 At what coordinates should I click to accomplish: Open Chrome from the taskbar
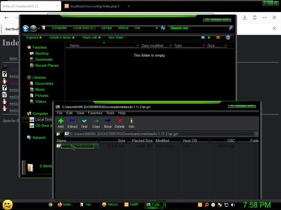pyautogui.click(x=50, y=205)
